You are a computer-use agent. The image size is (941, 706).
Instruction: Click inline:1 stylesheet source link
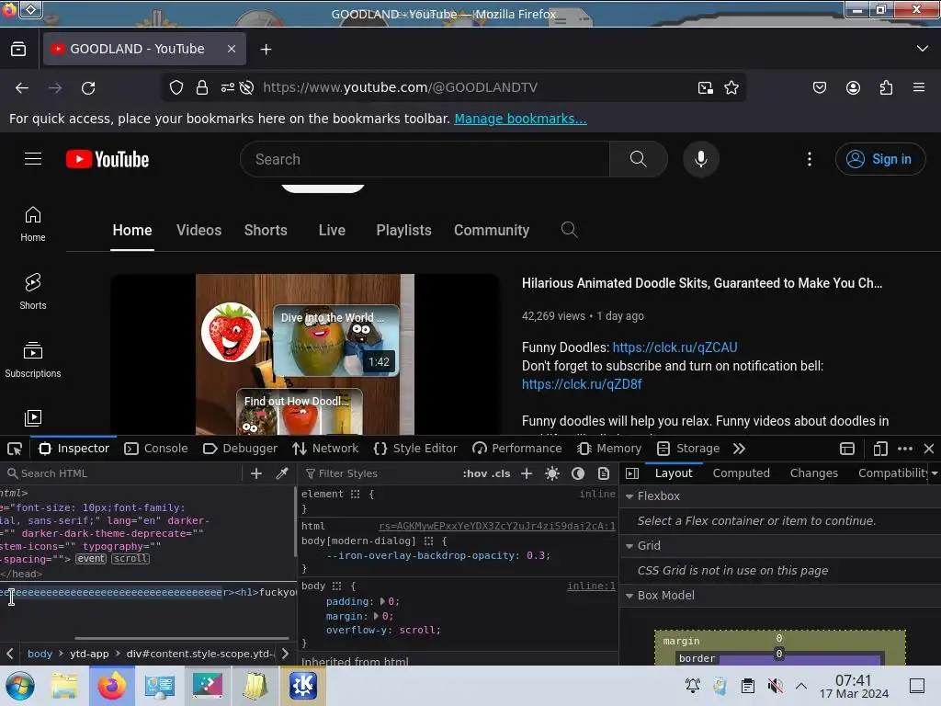tap(591, 586)
